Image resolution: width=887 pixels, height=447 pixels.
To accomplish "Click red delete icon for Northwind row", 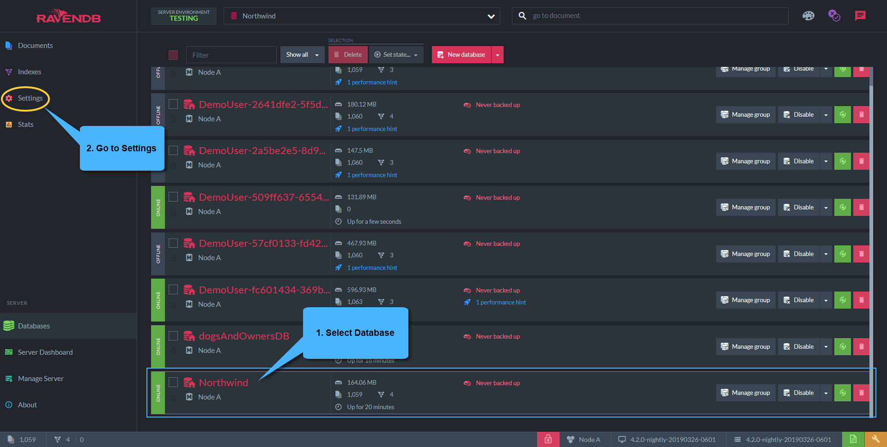I will click(x=861, y=393).
